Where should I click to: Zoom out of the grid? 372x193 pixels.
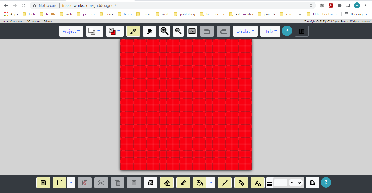click(178, 31)
